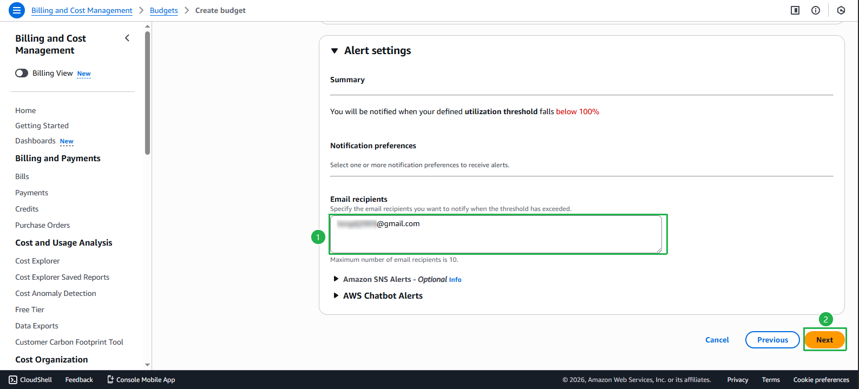This screenshot has width=859, height=389.
Task: Click the Feedback option in bottom bar
Action: pyautogui.click(x=78, y=379)
